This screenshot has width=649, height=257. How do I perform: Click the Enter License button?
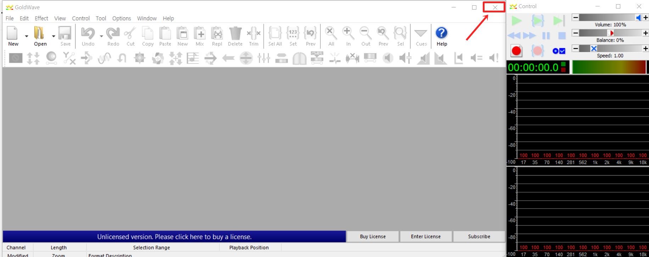426,236
